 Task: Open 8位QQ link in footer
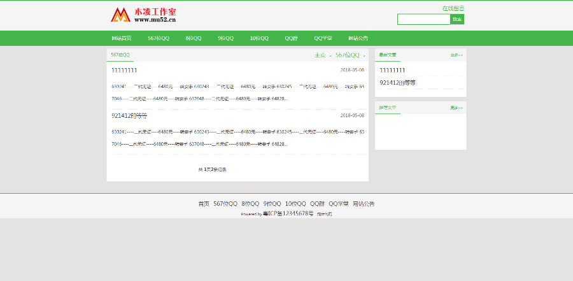coord(250,204)
